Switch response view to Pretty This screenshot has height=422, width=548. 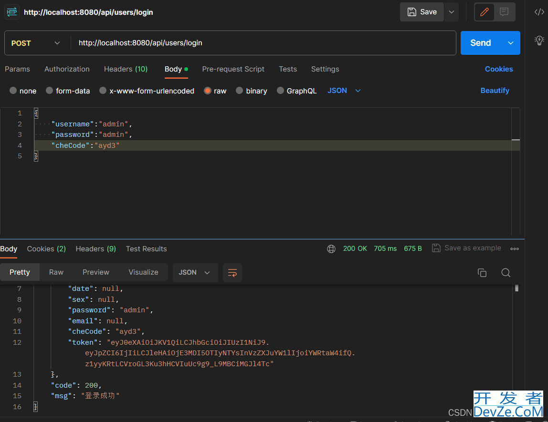click(20, 272)
